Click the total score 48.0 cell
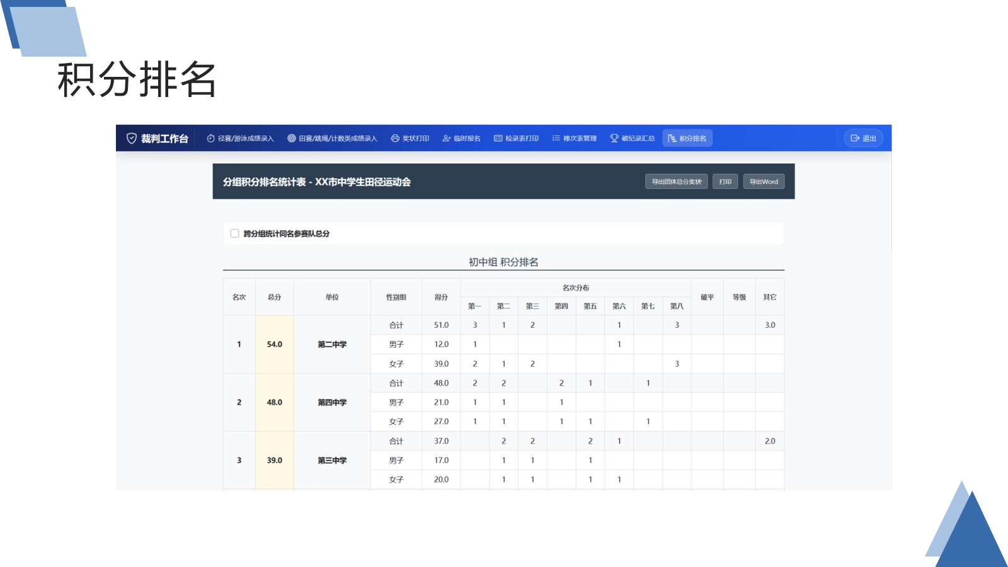 275,403
